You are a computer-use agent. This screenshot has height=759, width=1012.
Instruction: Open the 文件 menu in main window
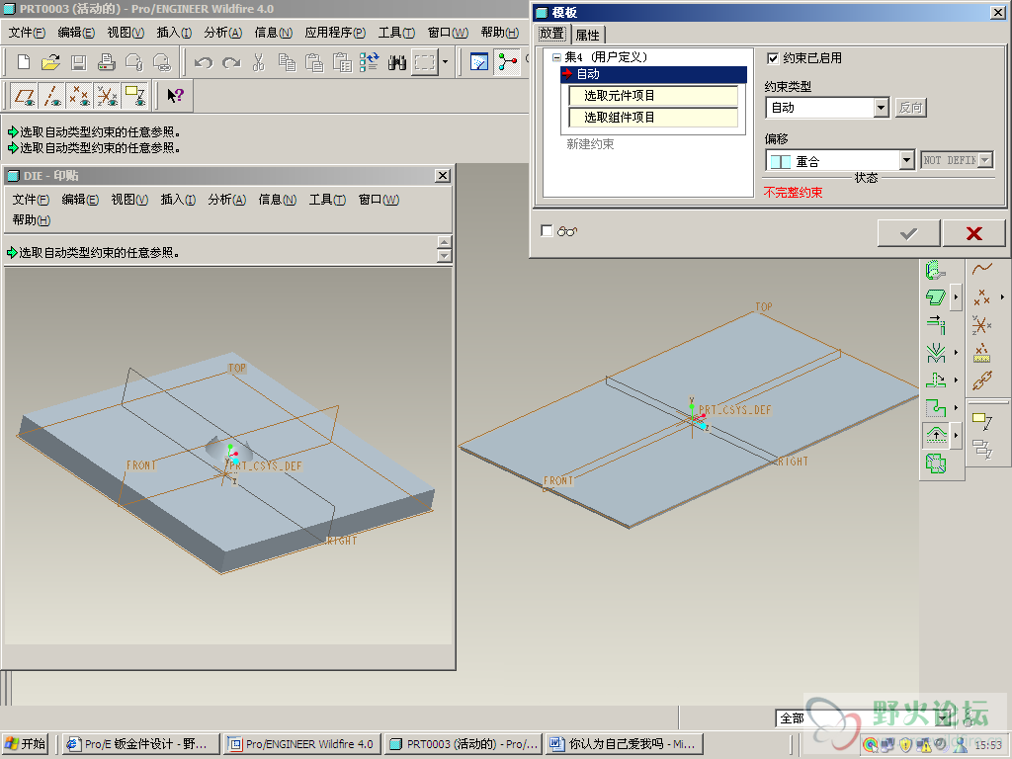pyautogui.click(x=27, y=33)
